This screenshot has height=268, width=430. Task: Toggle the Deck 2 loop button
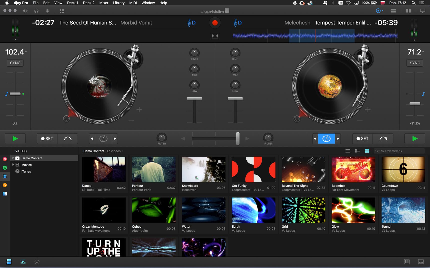pyautogui.click(x=326, y=138)
